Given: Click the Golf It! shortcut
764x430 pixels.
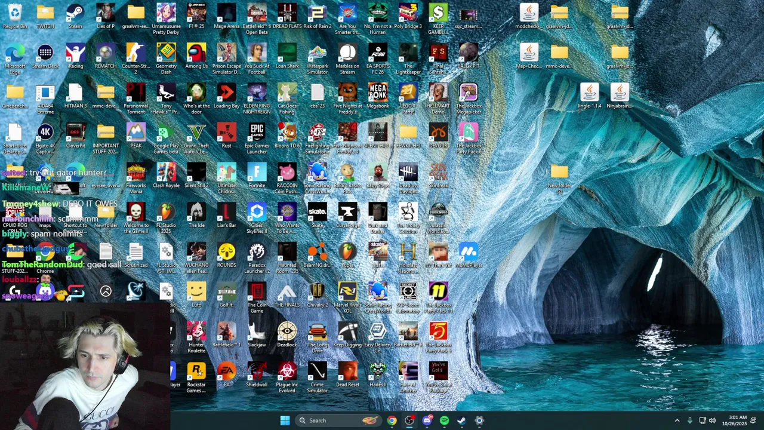Looking at the screenshot, I should click(x=227, y=296).
